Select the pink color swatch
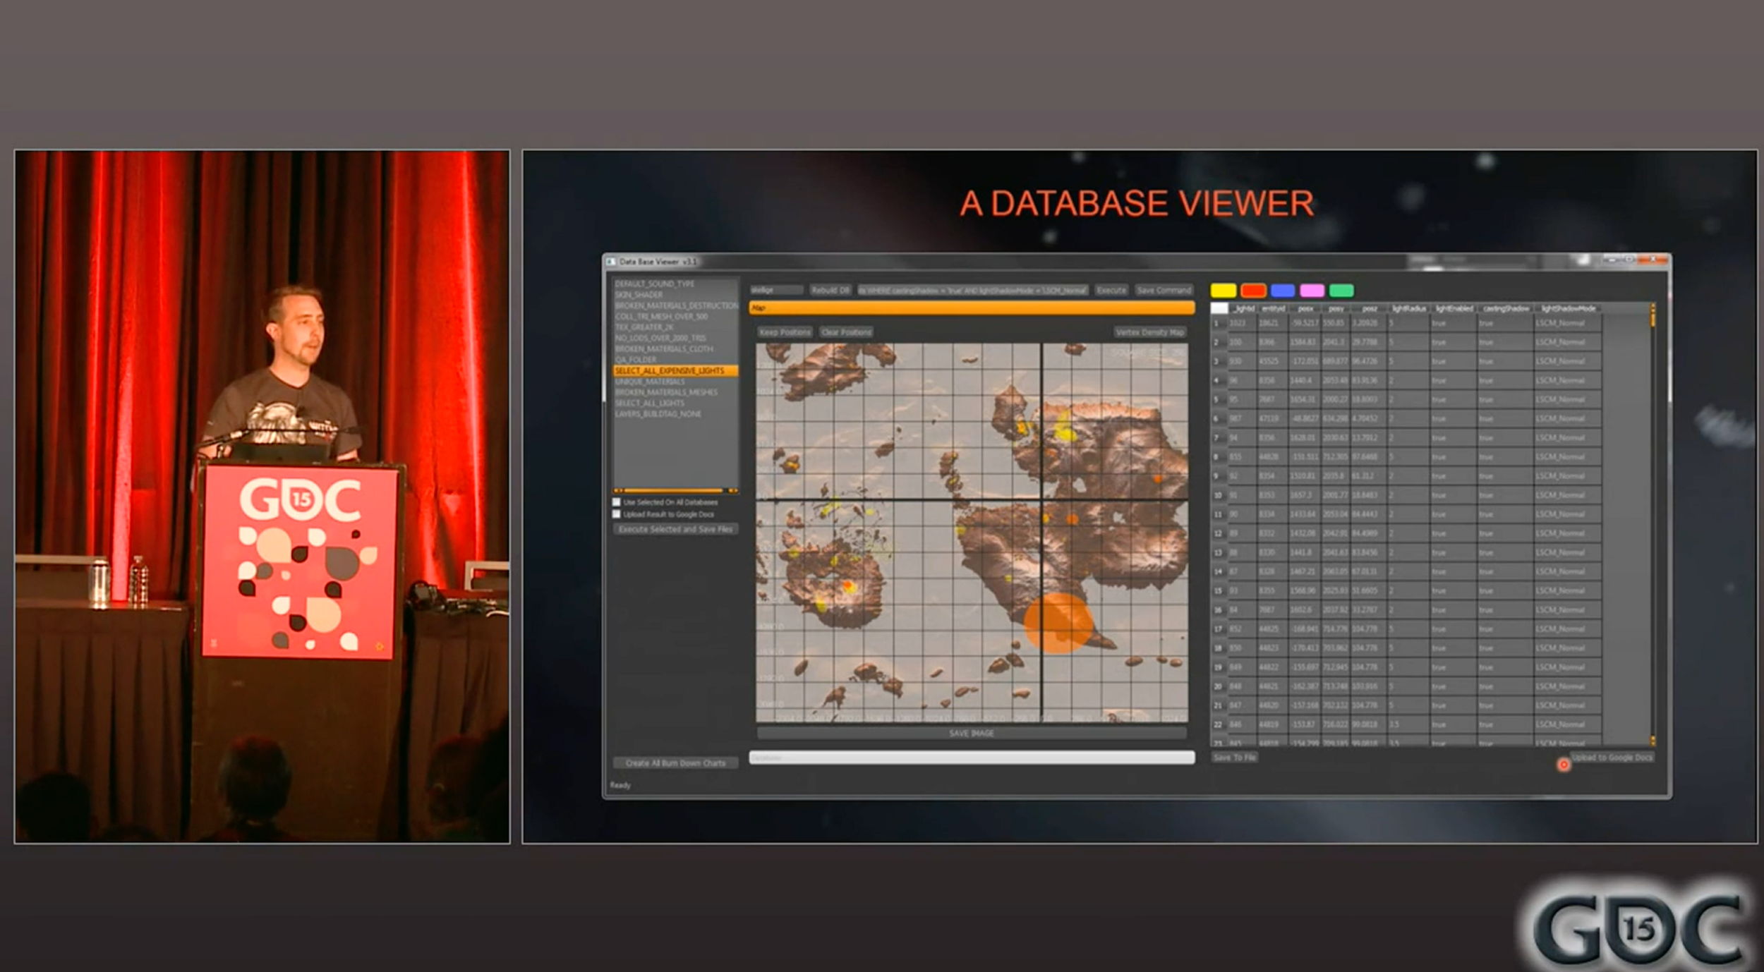The height and width of the screenshot is (972, 1764). [x=1312, y=291]
